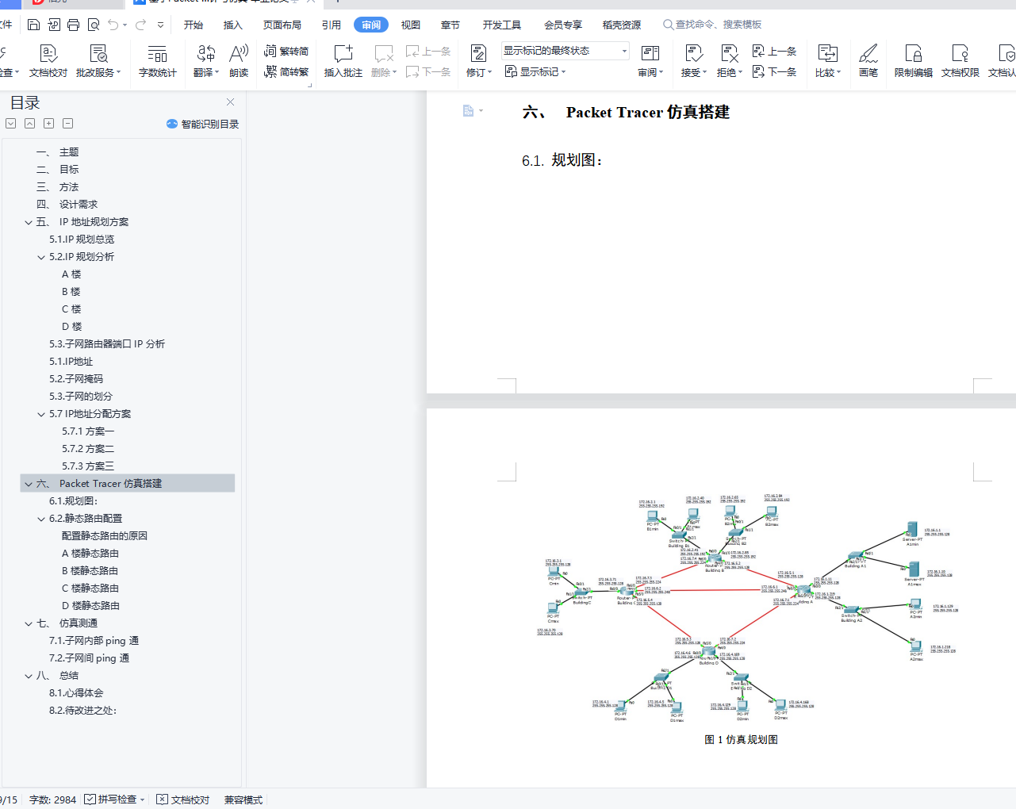Switch to the 视图 ribbon tab
Image resolution: width=1016 pixels, height=809 pixels.
(x=411, y=25)
